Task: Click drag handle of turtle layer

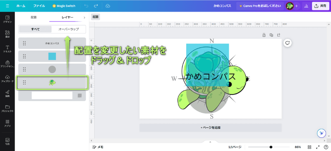Action: [24, 83]
